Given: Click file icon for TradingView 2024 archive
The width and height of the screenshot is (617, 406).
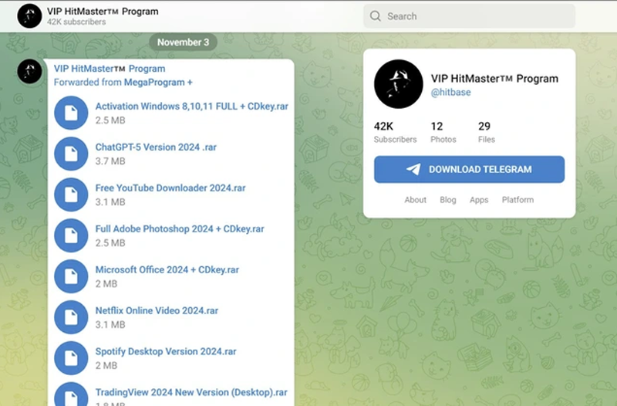Looking at the screenshot, I should pos(71,395).
